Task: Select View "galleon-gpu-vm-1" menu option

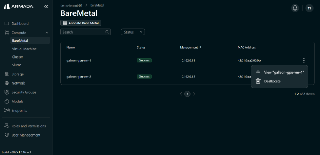Action: (284, 72)
